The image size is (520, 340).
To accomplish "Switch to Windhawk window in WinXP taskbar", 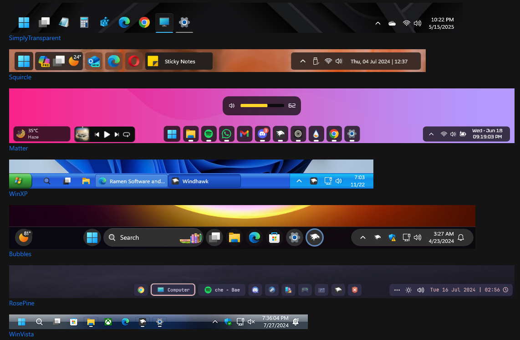I will point(204,181).
